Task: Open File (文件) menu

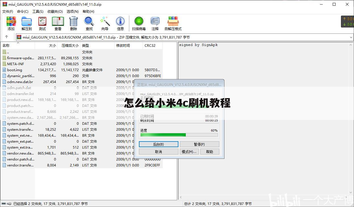Action: pyautogui.click(x=8, y=11)
